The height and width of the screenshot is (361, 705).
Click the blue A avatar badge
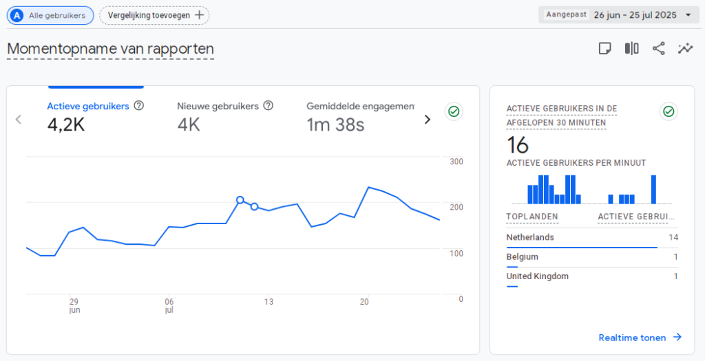17,16
